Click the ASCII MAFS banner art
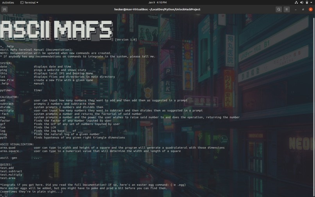Screen dimensions: 315x197 coord(56,30)
